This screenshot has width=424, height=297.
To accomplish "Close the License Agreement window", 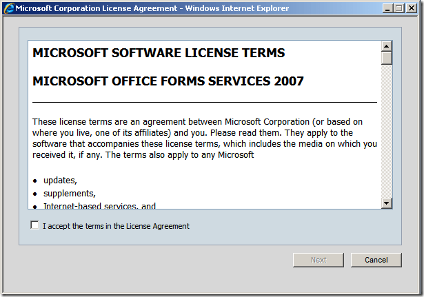I will point(412,8).
